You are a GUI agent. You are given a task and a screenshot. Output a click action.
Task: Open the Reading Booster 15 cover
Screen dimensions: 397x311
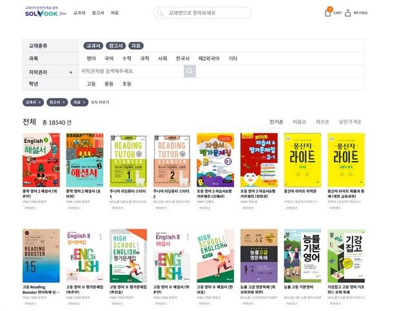click(41, 256)
